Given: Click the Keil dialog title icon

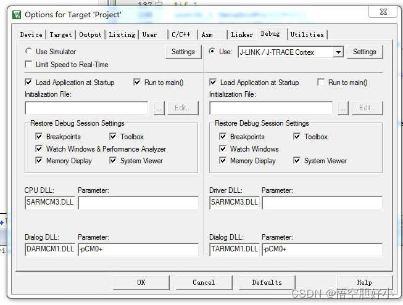Looking at the screenshot, I should coord(17,15).
